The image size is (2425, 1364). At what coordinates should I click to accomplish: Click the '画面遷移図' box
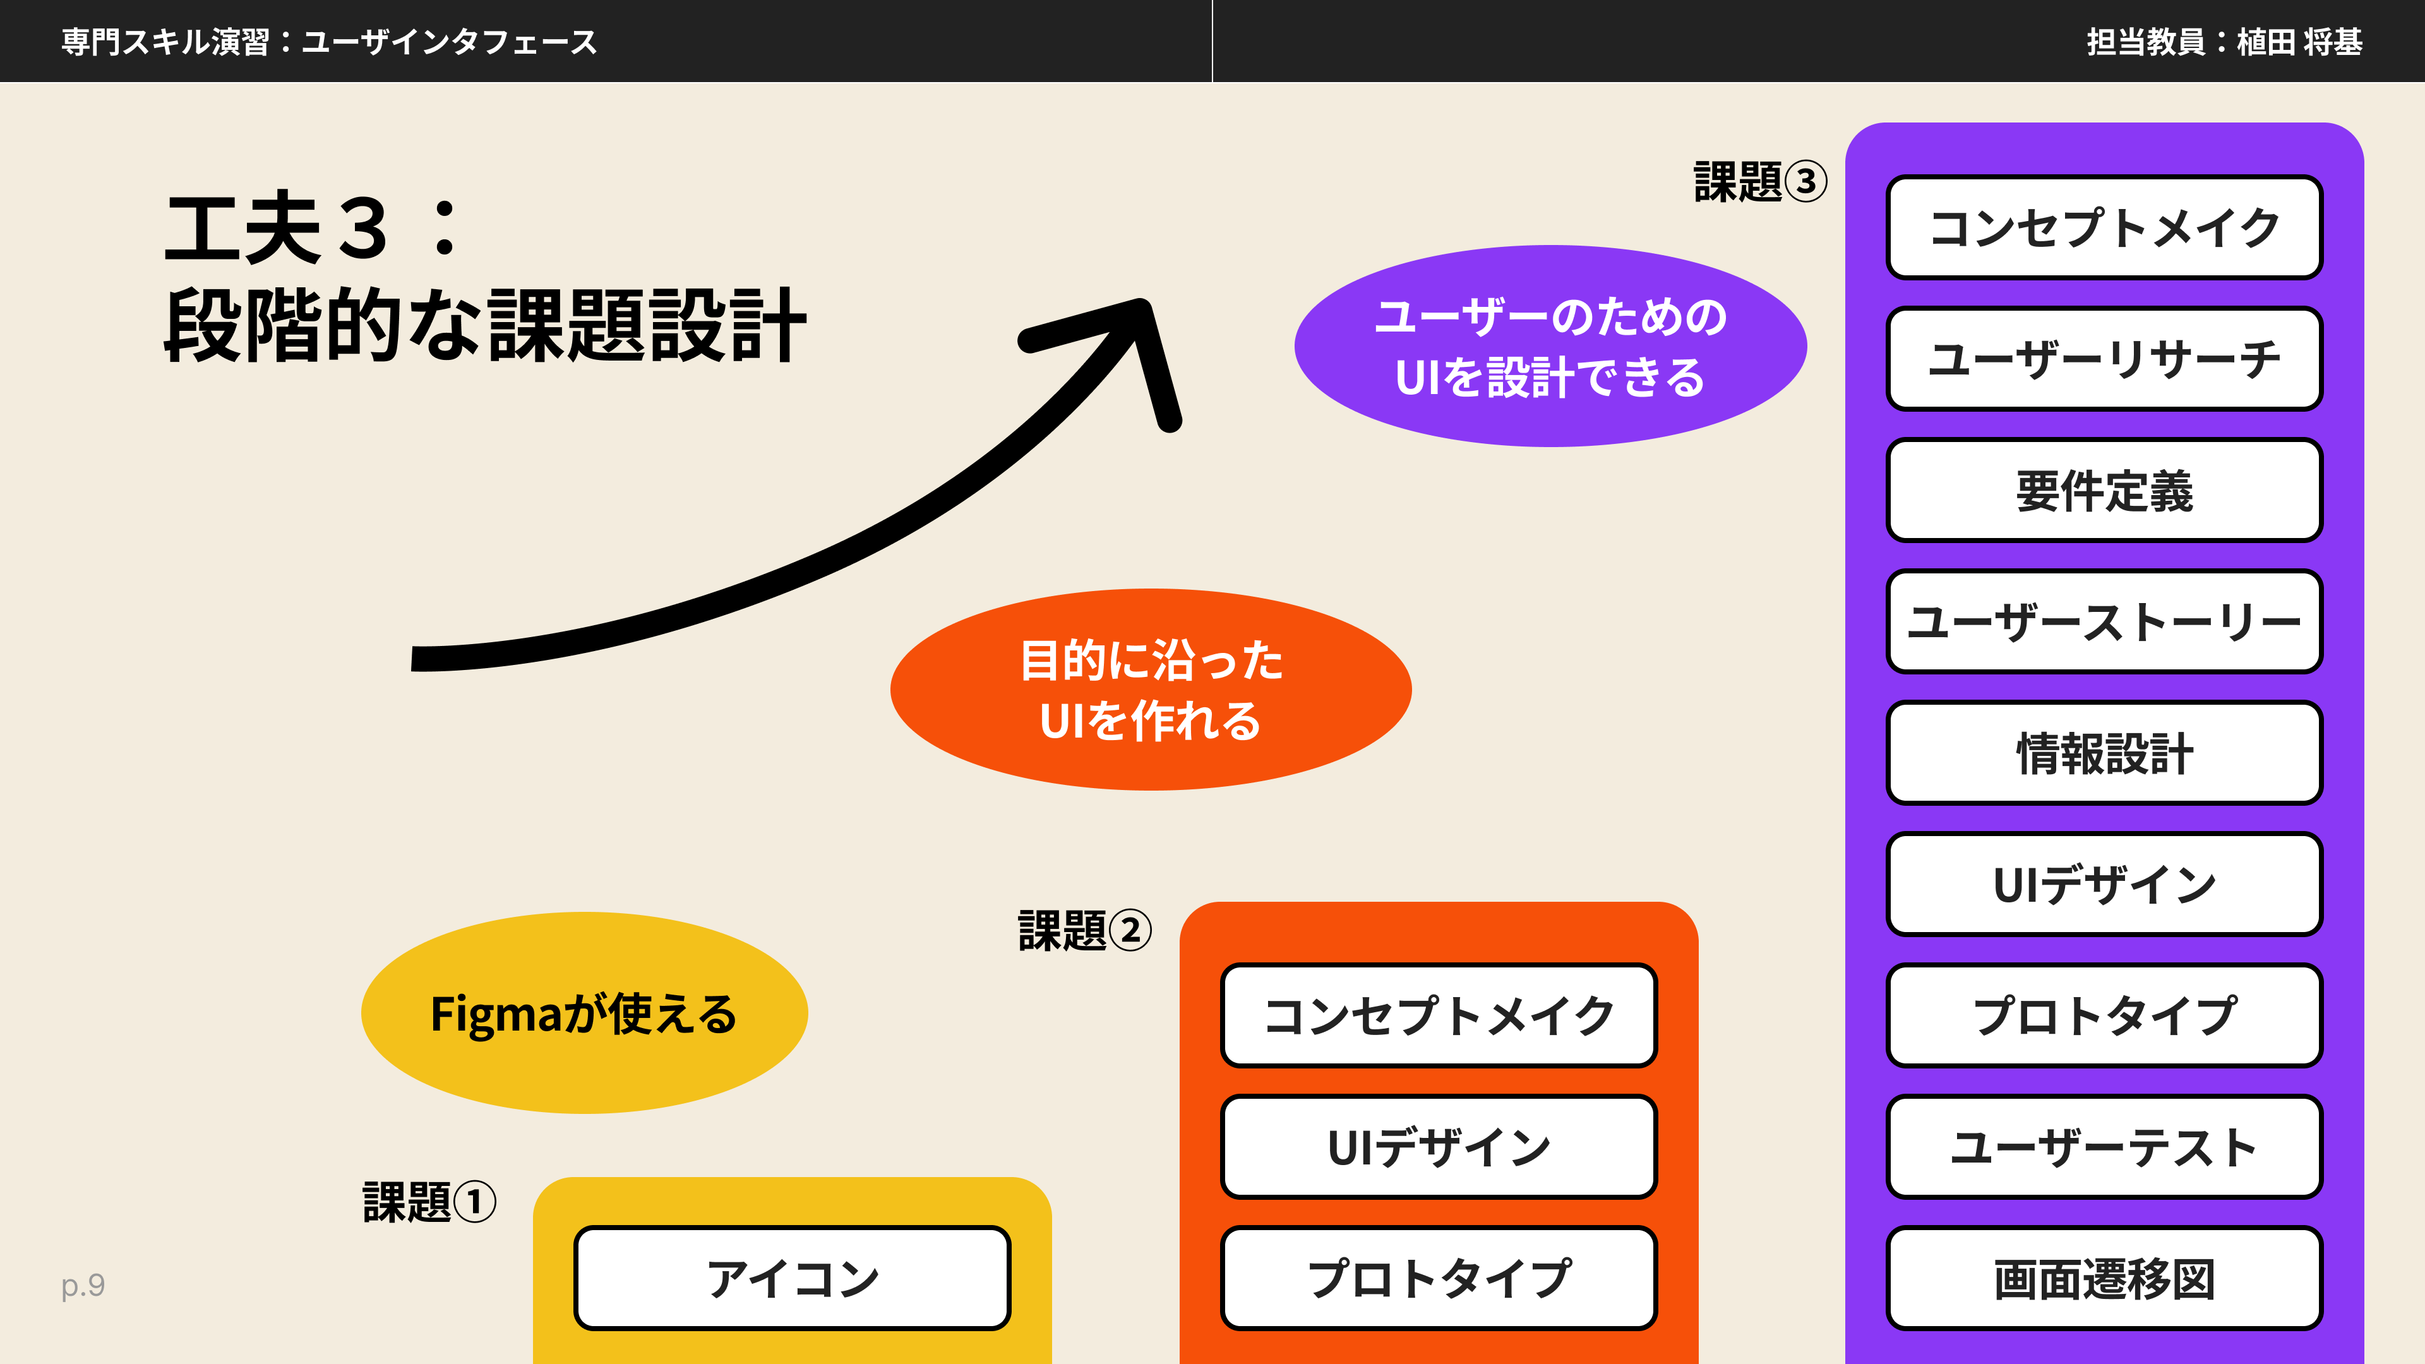pos(2104,1277)
